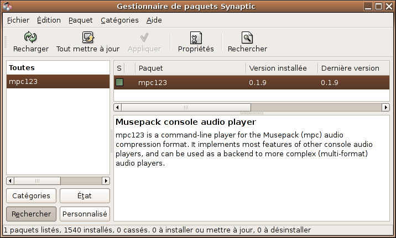Close the Synaptic window
Viewport: 396px width, 238px height.
[x=389, y=6]
